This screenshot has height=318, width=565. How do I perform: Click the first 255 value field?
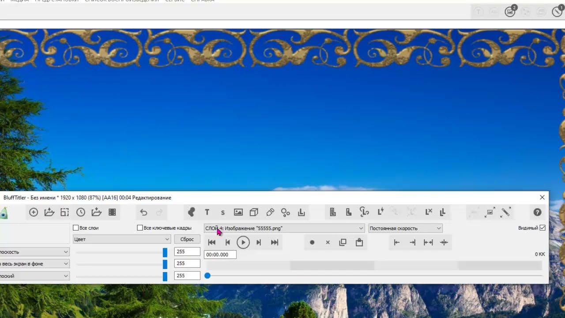(187, 252)
